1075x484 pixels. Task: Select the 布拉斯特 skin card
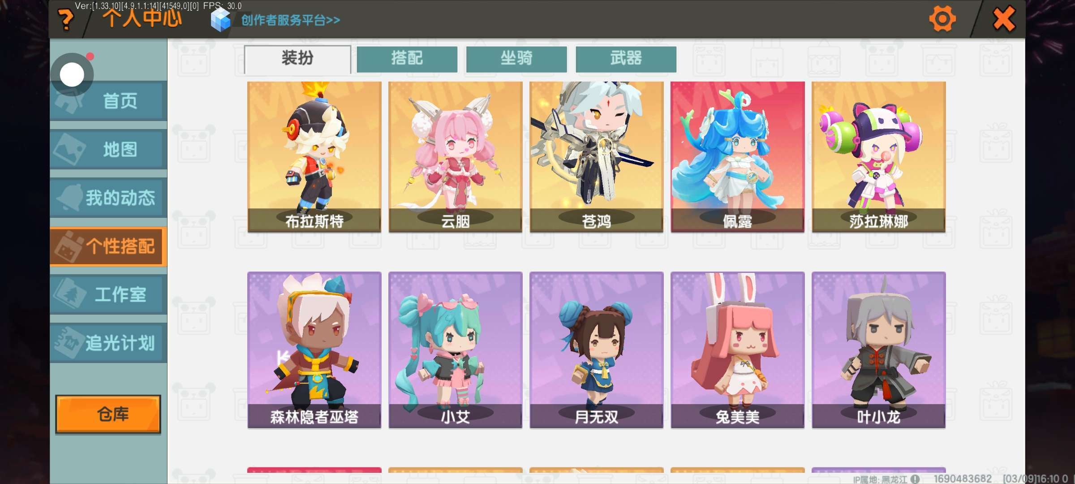[x=314, y=157]
